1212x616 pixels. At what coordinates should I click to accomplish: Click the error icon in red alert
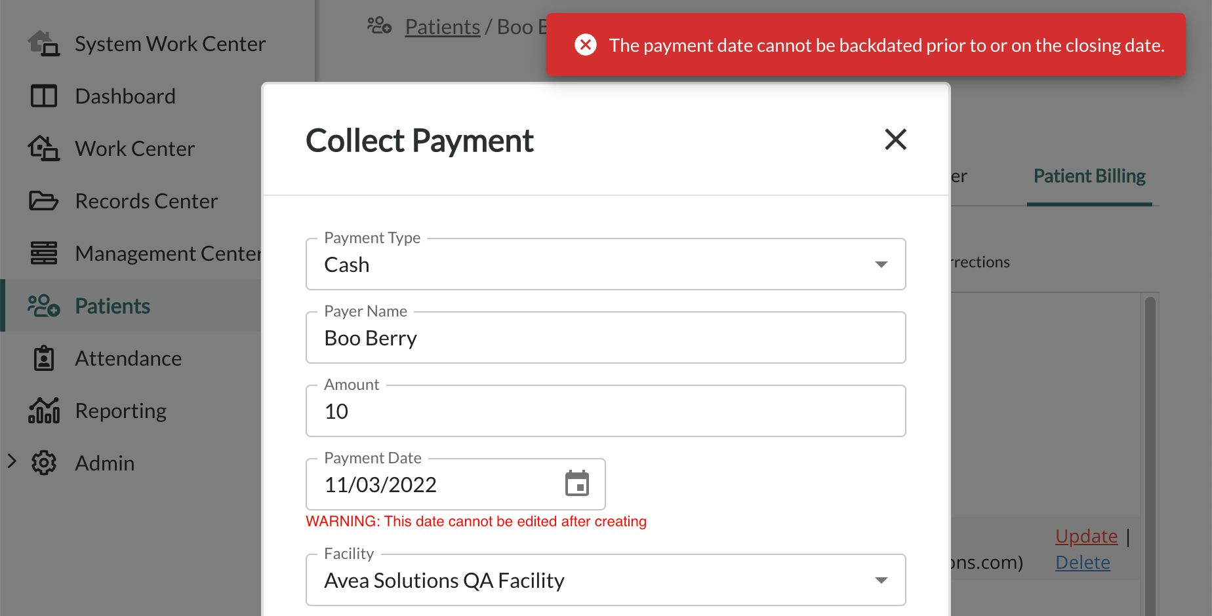coord(586,45)
